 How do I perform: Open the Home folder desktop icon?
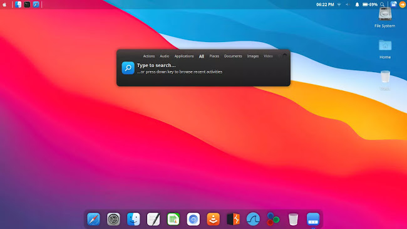coord(385,49)
